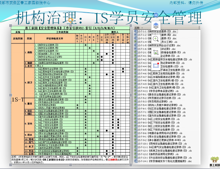Click the 善工家园 tree logo

point(215,161)
